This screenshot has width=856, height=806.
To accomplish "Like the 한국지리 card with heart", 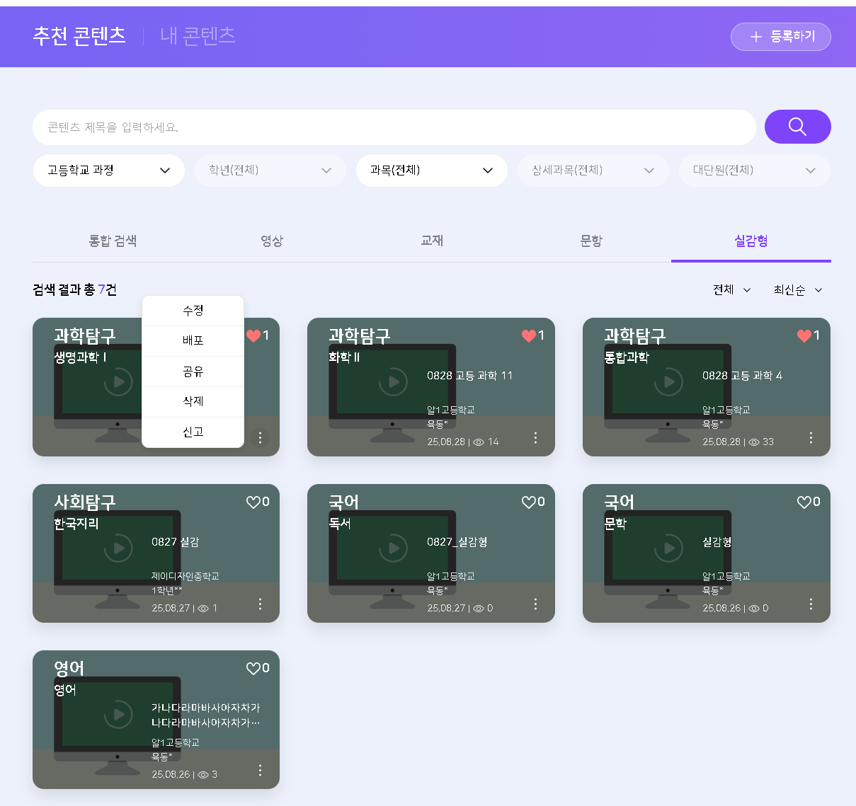I will (x=253, y=502).
